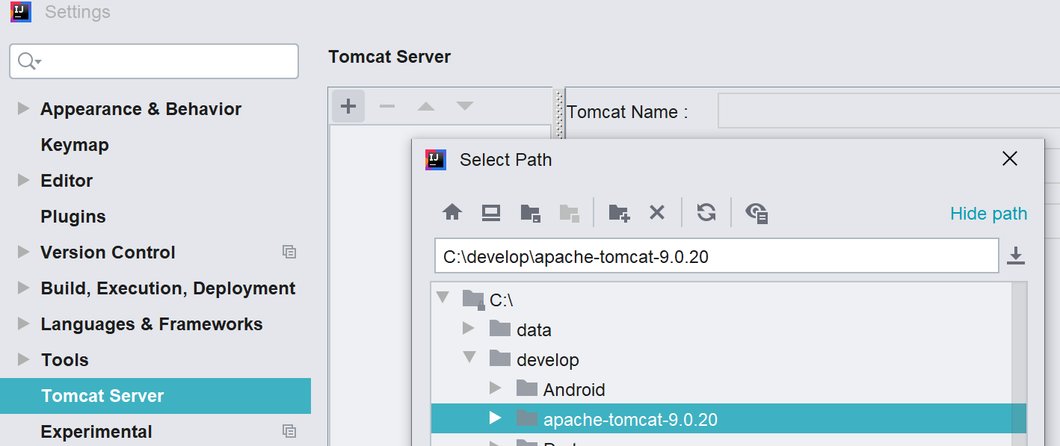Move Tomcat server up arrow
1060x446 pixels.
coord(426,106)
